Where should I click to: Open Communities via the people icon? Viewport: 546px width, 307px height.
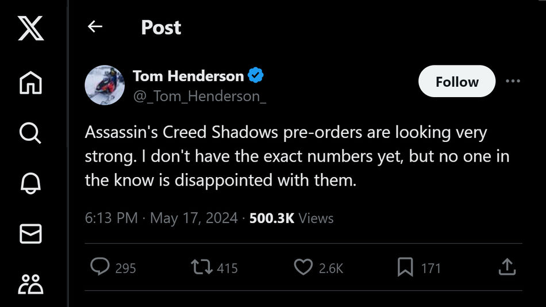pos(31,284)
